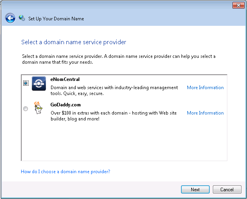The height and width of the screenshot is (199, 247).
Task: Open More Information for eNomCentral
Action: point(205,88)
